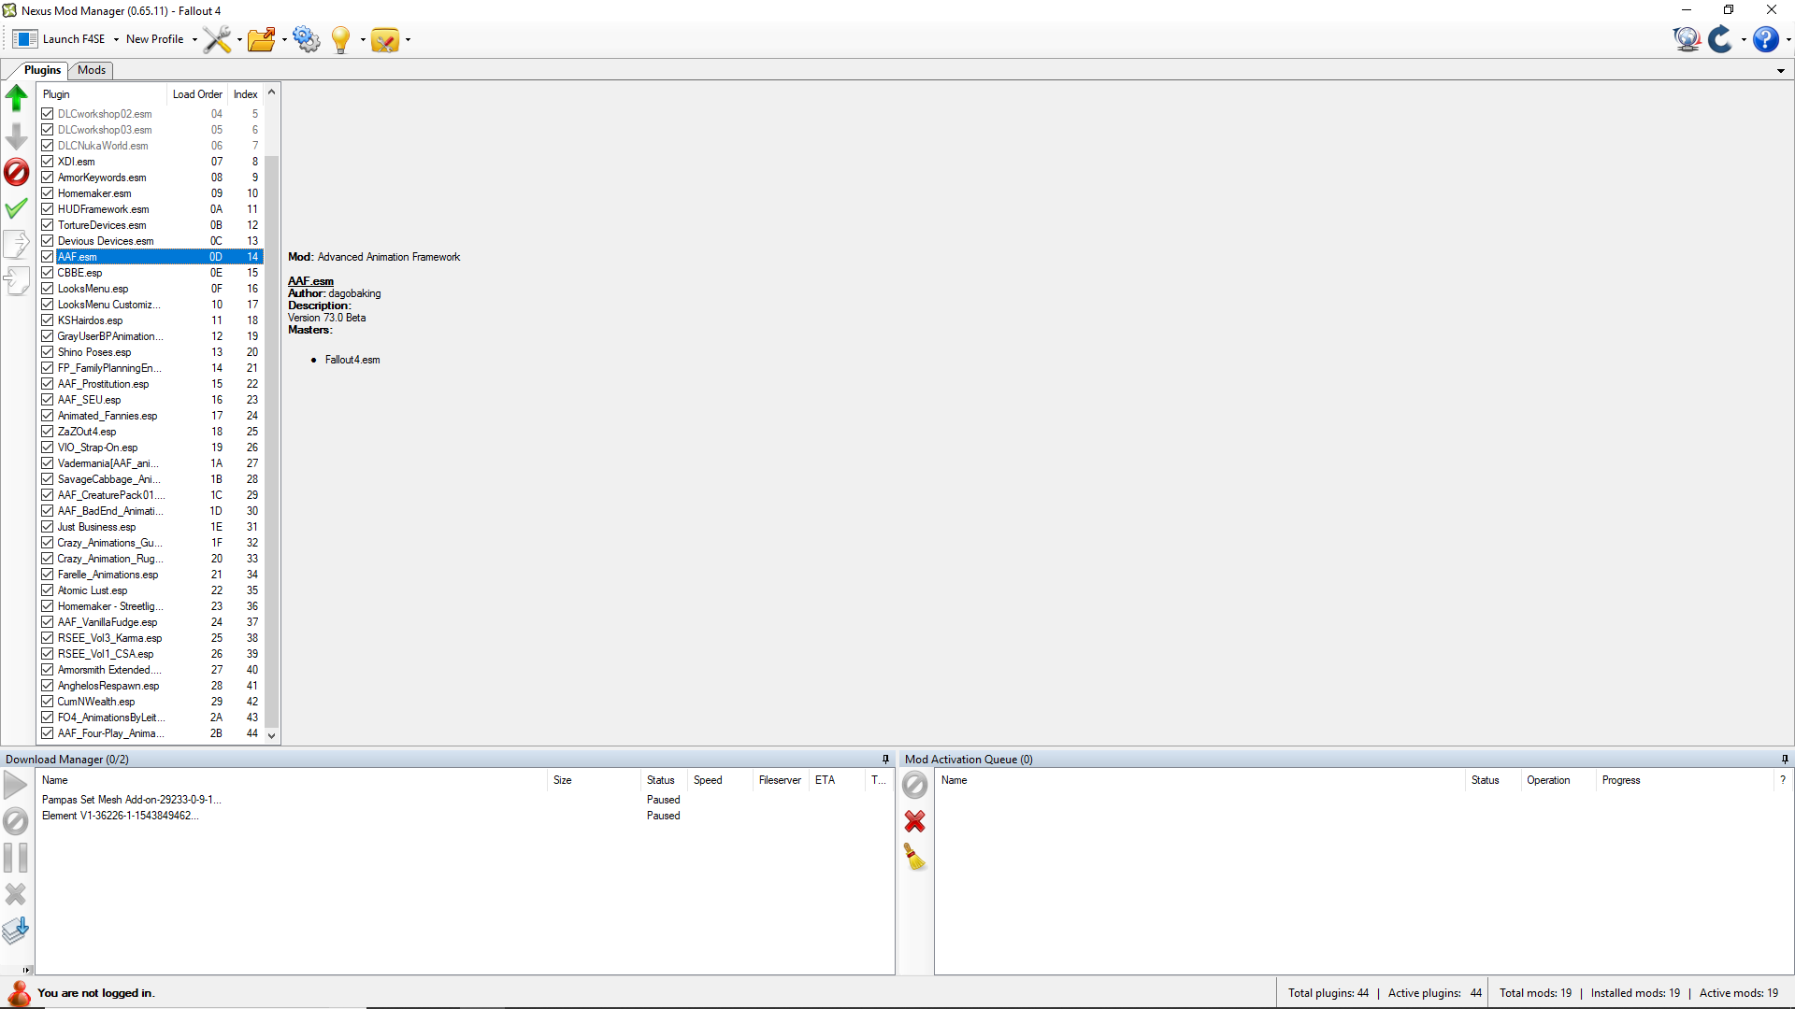Click the red user login status icon
Viewport: 1795px width, 1009px height.
(x=19, y=993)
